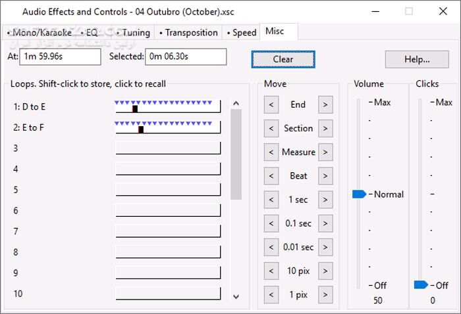Nudge forward 1 pix with right arrow

325,295
